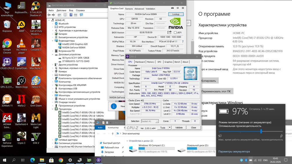Click the scan for hardware monitor icon in Device Manager
Viewport: 292px width, 164px height.
pyautogui.click(x=81, y=15)
